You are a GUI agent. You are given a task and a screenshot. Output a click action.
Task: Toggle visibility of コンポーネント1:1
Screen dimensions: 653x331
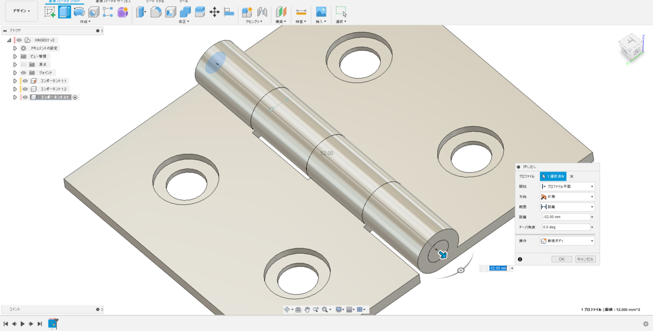[x=25, y=80]
